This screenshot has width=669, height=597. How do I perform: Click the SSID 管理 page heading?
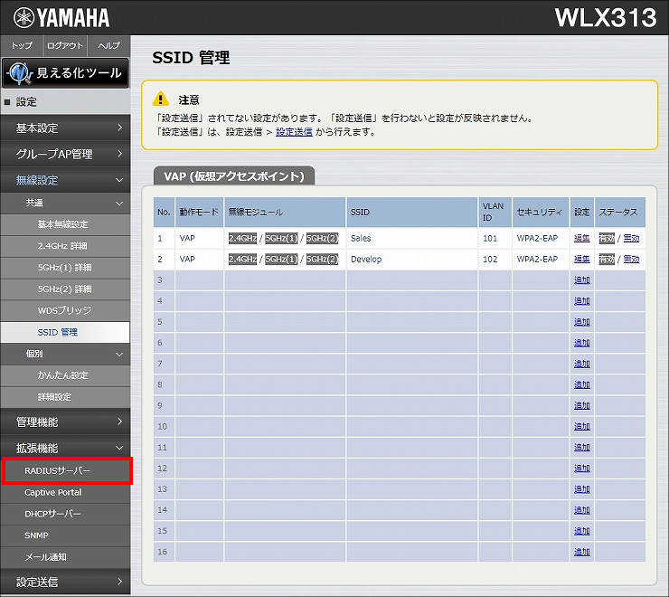click(x=191, y=57)
